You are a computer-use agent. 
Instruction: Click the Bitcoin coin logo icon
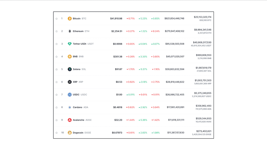point(70,18)
